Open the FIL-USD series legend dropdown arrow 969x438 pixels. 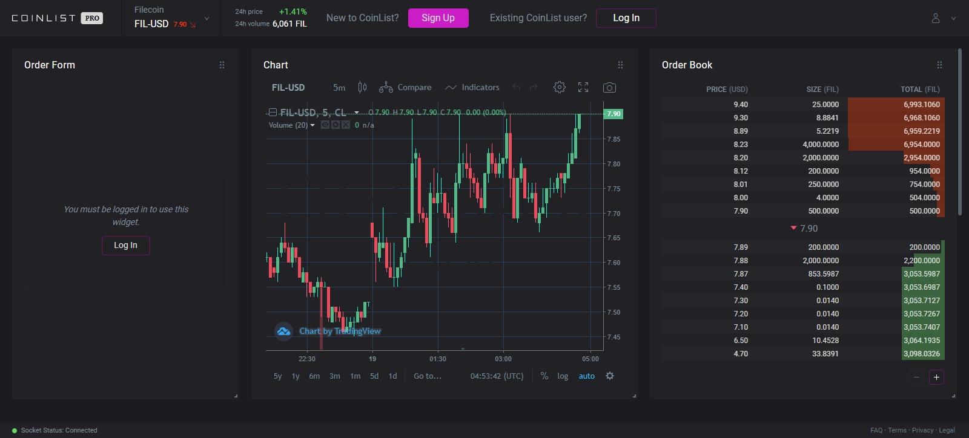[357, 113]
